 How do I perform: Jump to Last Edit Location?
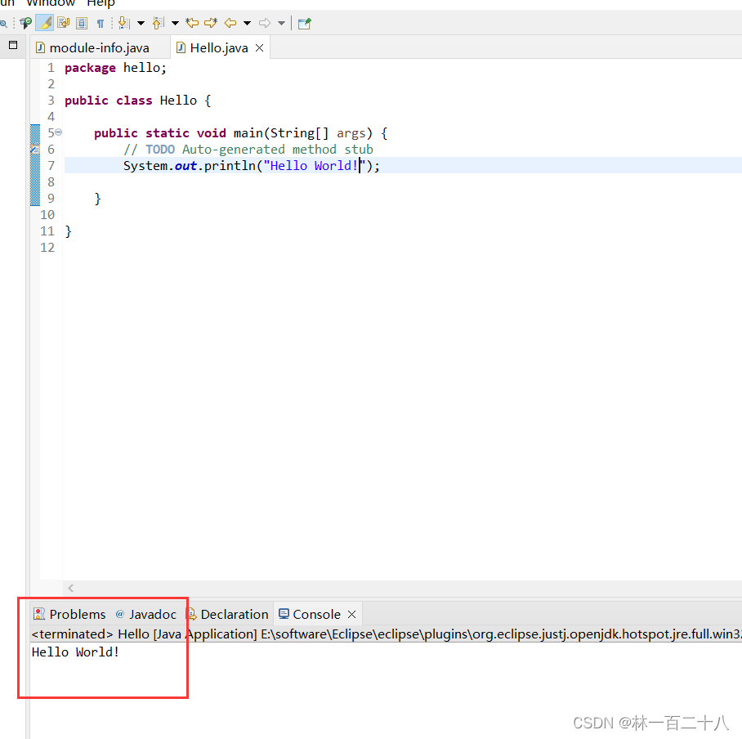(192, 23)
